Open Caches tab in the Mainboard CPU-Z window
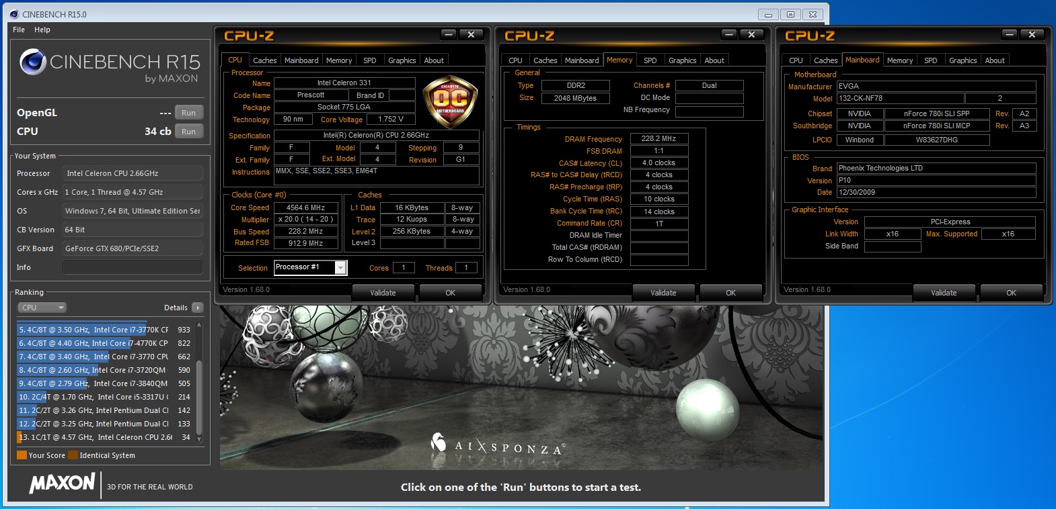The height and width of the screenshot is (509, 1056). (x=826, y=60)
